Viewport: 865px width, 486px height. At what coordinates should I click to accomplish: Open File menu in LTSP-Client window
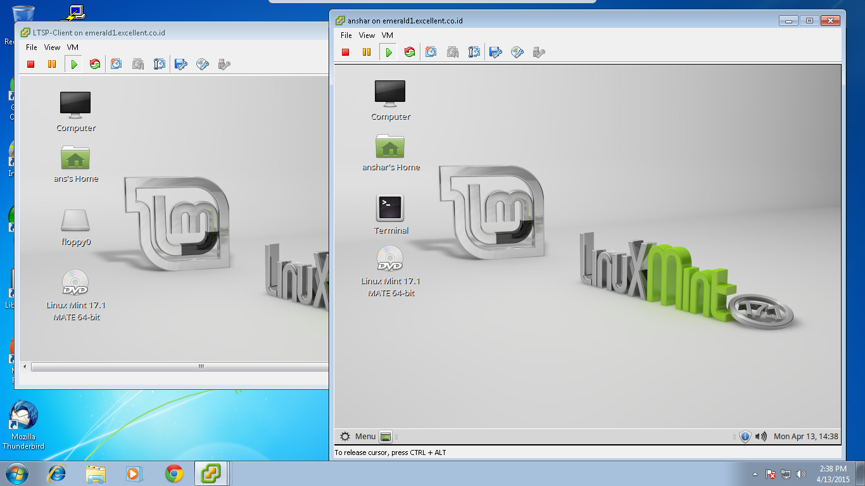click(x=32, y=47)
